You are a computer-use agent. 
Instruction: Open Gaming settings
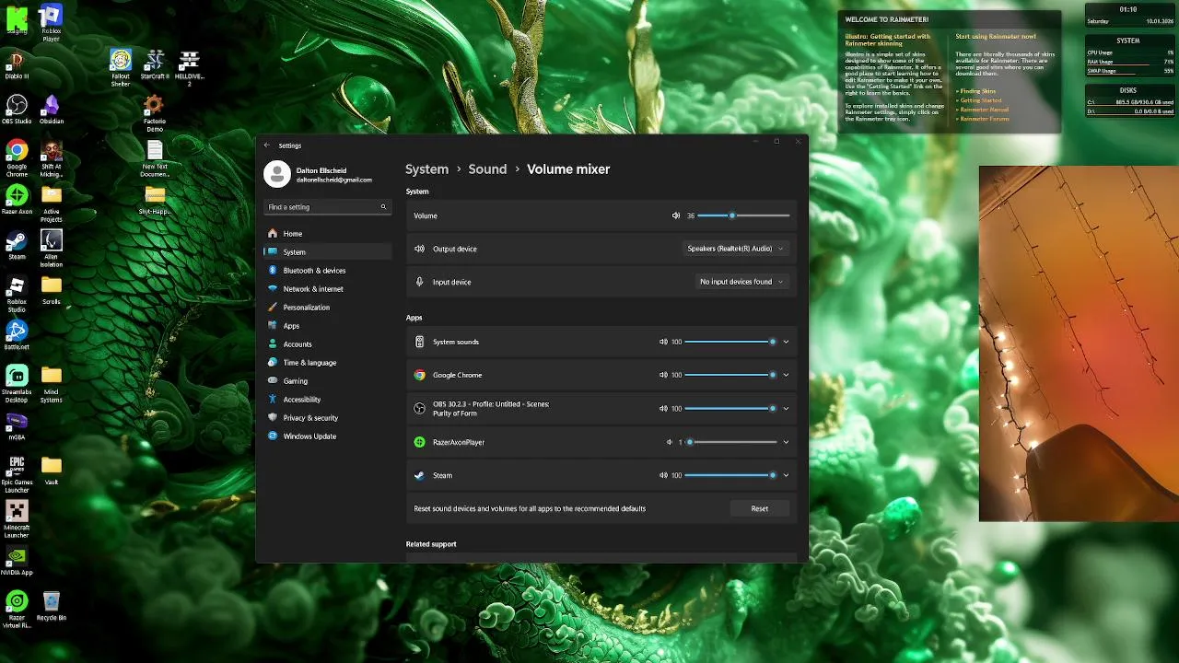click(327, 380)
